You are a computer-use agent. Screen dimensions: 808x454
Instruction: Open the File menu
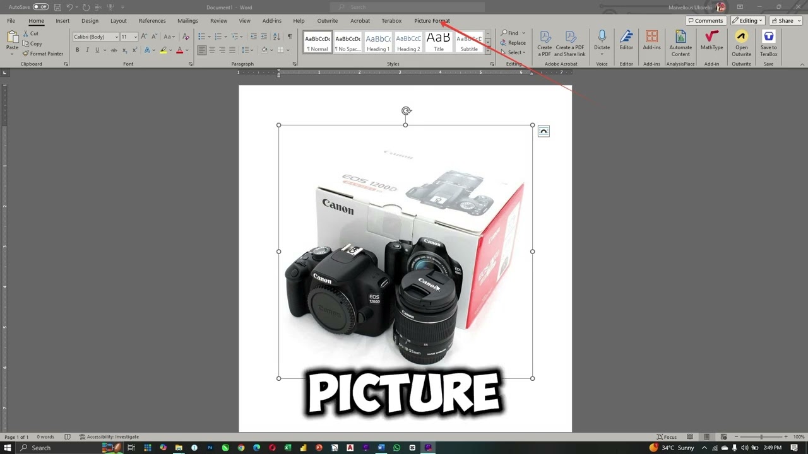click(x=11, y=21)
